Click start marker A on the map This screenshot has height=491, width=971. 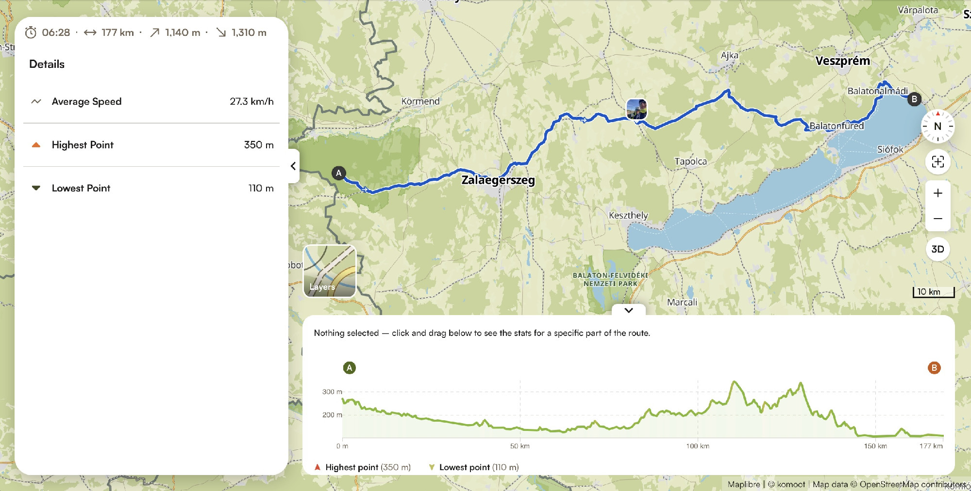pyautogui.click(x=339, y=173)
